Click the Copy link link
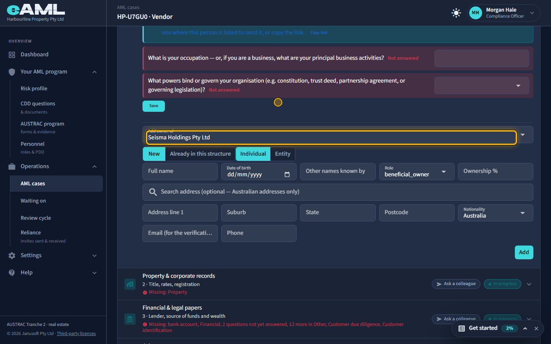 point(319,33)
